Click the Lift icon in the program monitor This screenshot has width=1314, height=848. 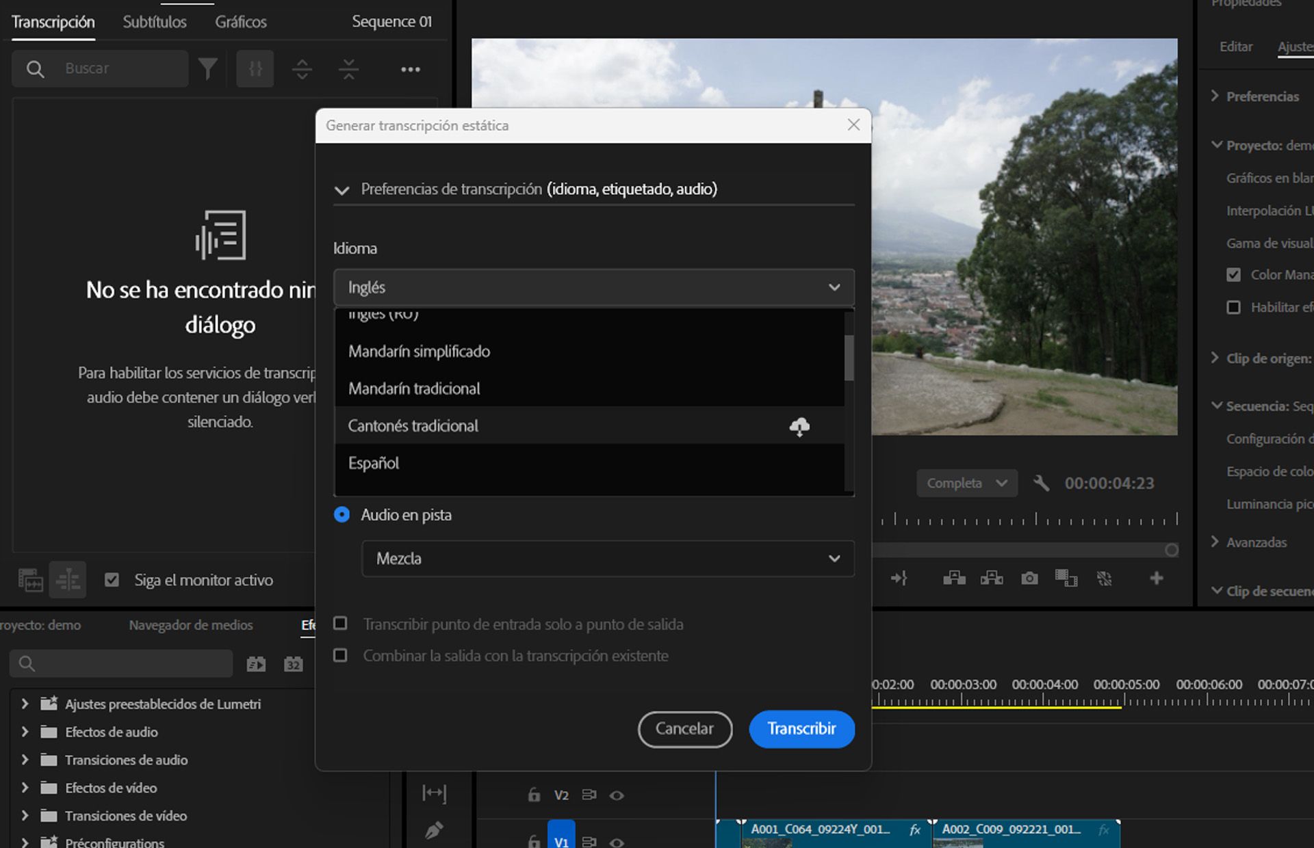(954, 578)
